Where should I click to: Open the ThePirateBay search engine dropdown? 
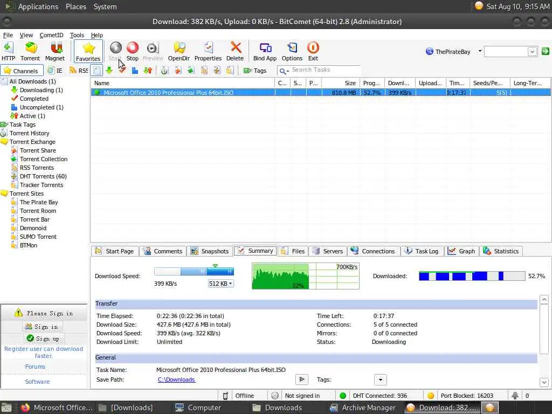pyautogui.click(x=480, y=51)
